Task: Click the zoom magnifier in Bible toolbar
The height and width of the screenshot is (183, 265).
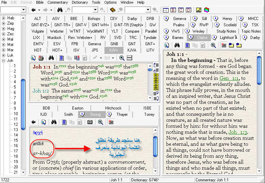Action: 122,58
